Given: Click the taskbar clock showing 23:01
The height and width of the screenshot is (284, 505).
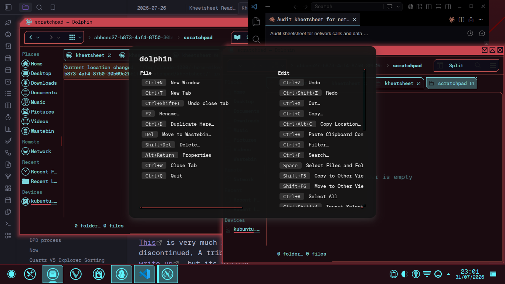Looking at the screenshot, I should [470, 274].
